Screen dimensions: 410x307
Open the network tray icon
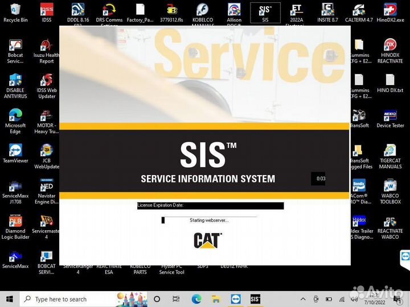pyautogui.click(x=342, y=299)
